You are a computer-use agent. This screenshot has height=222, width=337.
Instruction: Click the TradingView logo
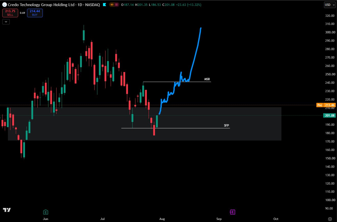click(7, 210)
